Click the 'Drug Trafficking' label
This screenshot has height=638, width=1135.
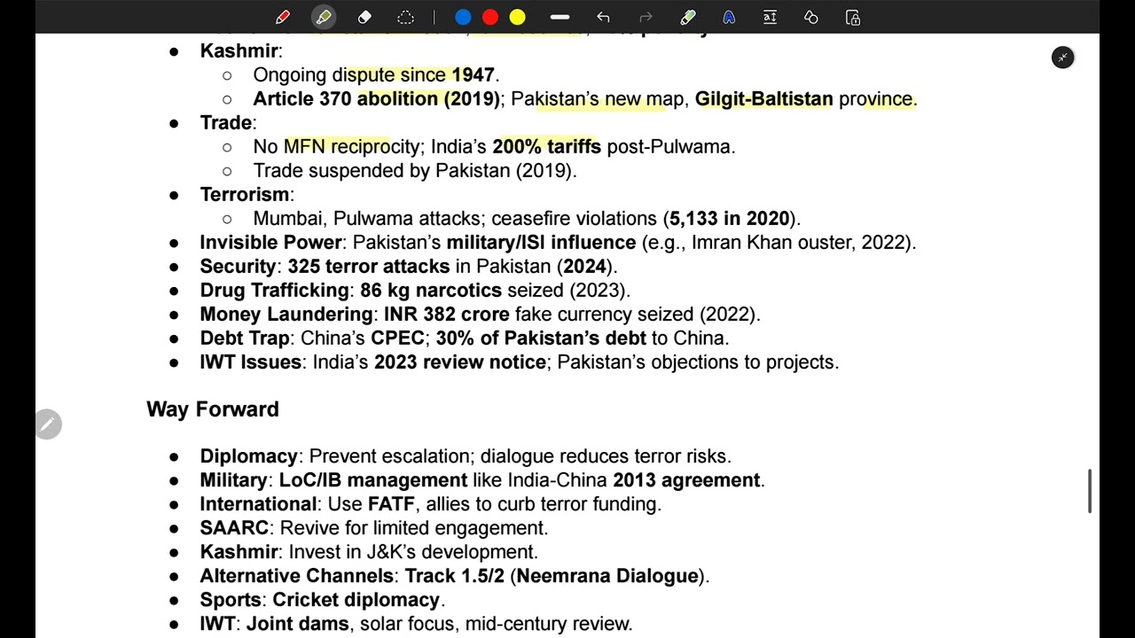click(x=274, y=291)
